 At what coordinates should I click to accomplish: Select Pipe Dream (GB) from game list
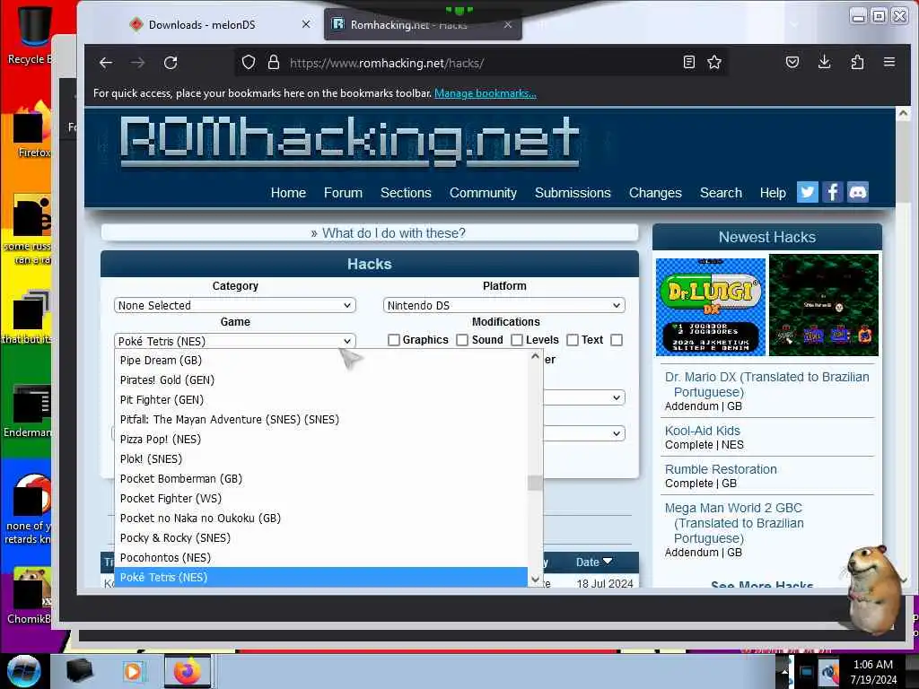(321, 361)
